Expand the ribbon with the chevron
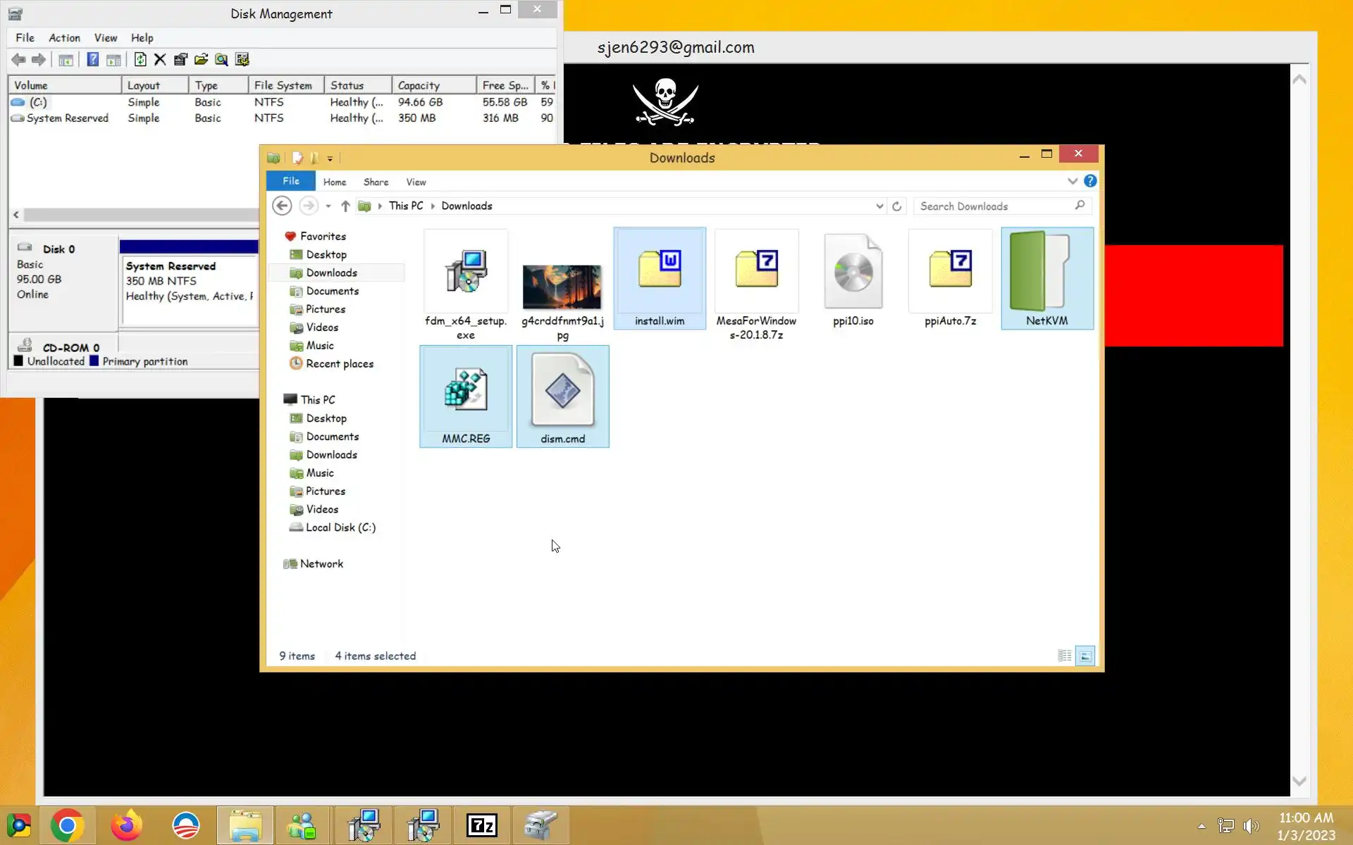Viewport: 1353px width, 845px height. click(1072, 181)
